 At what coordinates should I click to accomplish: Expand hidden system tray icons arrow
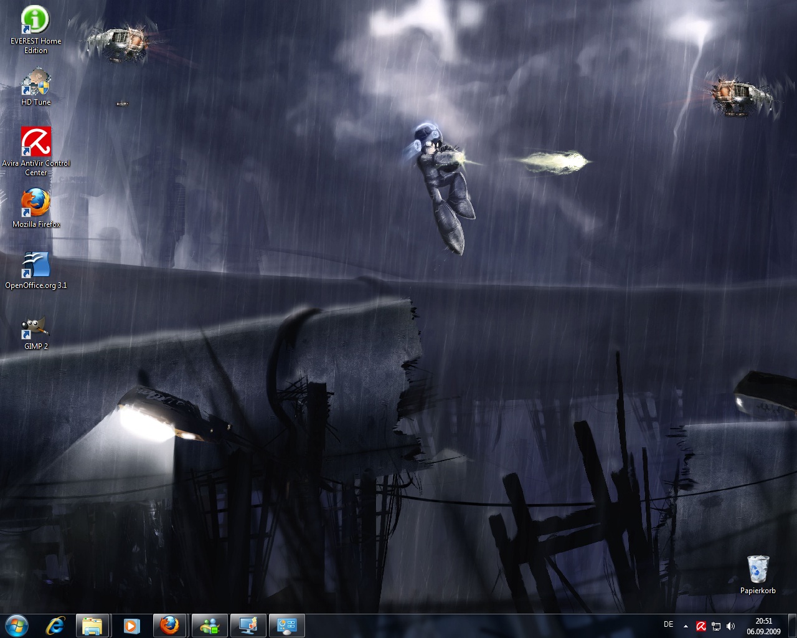tap(686, 626)
